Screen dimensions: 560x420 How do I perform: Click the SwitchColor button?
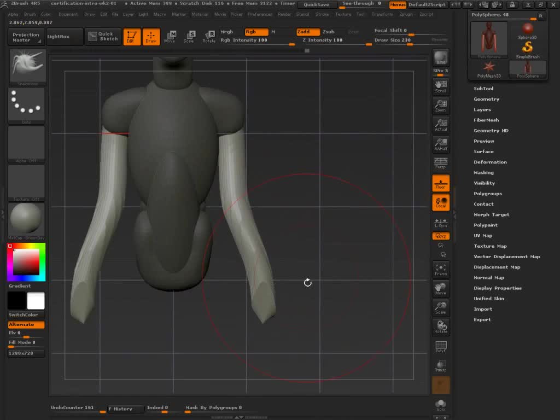tap(26, 314)
